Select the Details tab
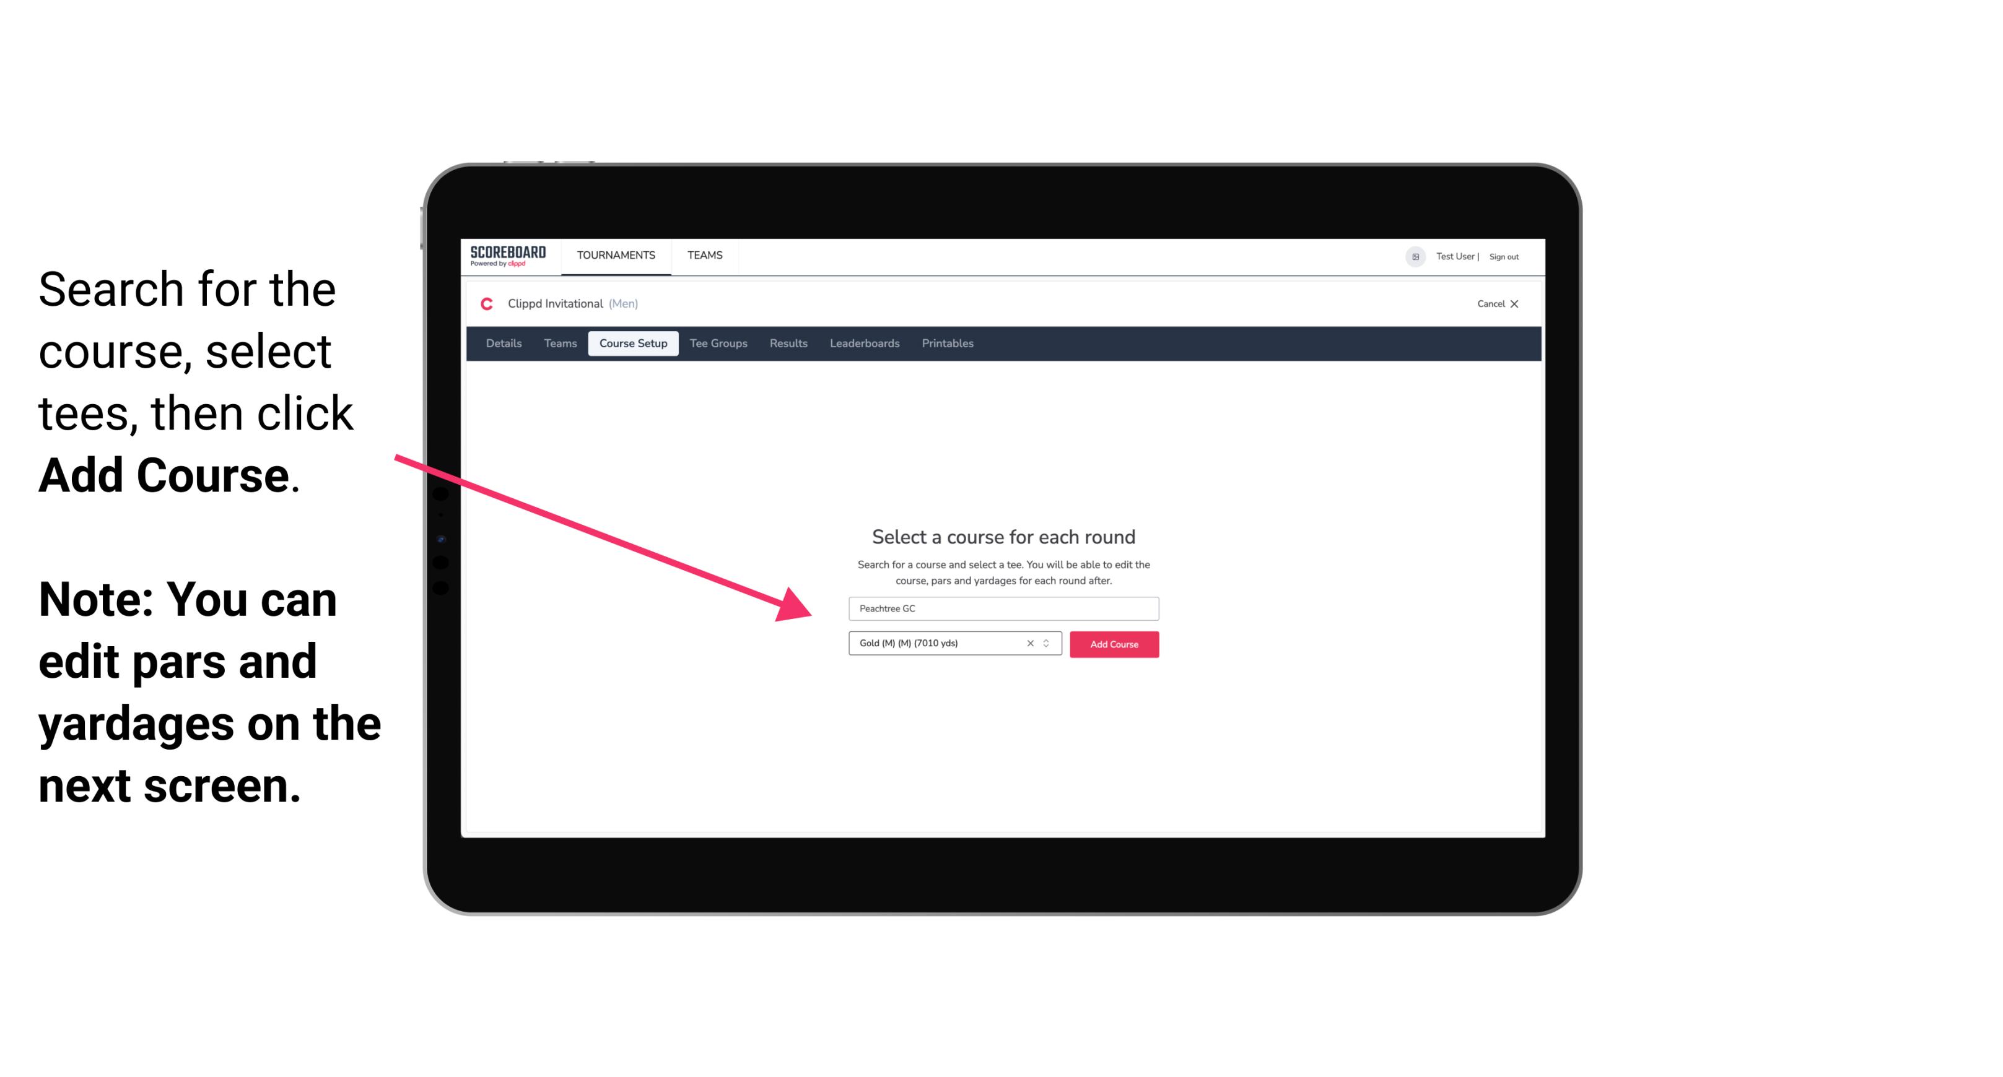 [x=502, y=344]
